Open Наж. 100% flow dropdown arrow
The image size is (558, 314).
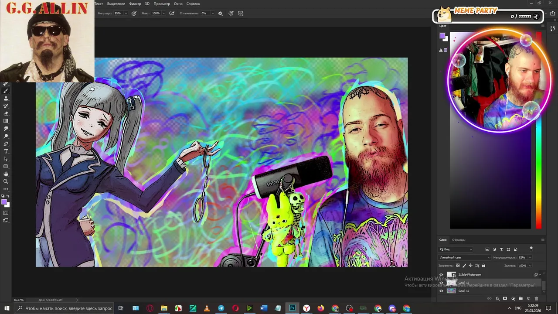[x=163, y=14]
